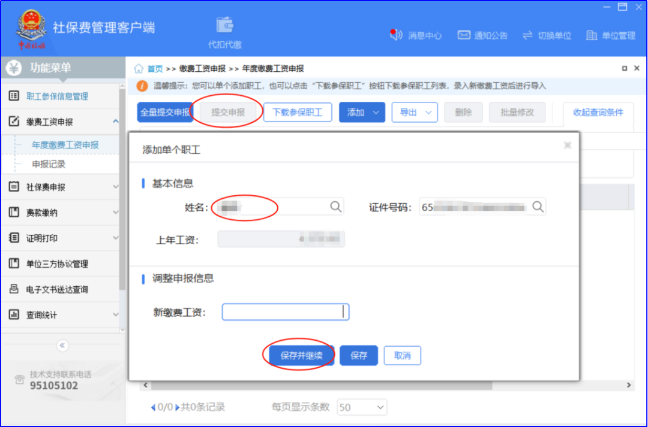Click the search icon in 证件号码 field

[538, 207]
